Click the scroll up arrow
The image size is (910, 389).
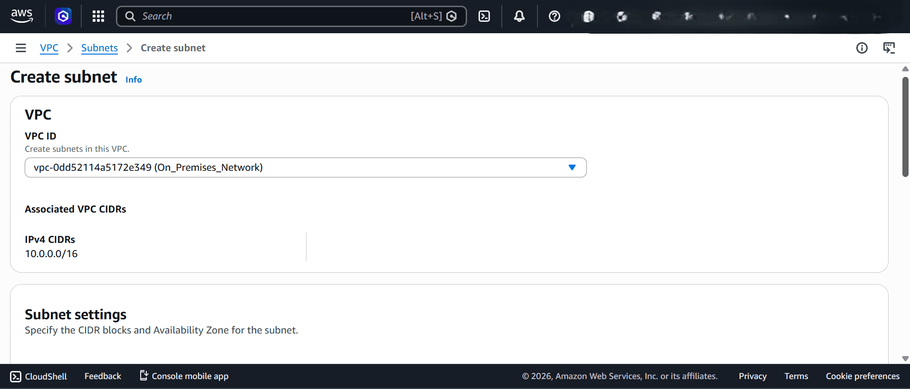tap(905, 69)
